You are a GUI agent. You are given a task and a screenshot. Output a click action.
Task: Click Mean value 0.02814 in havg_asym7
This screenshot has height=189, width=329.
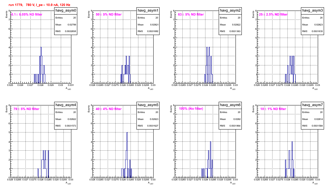point(318,119)
